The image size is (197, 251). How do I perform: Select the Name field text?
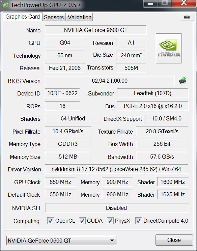click(96, 30)
